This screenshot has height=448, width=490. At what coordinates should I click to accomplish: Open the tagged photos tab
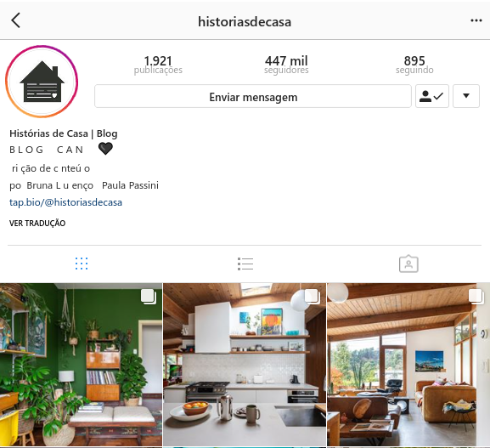pyautogui.click(x=408, y=264)
